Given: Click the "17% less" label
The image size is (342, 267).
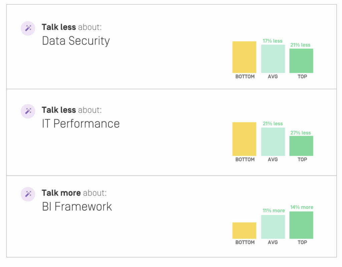Looking at the screenshot, I should click(x=273, y=41).
